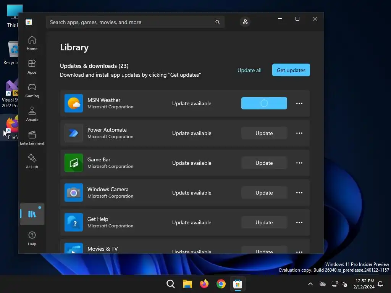Update Power Automate

[x=264, y=133]
